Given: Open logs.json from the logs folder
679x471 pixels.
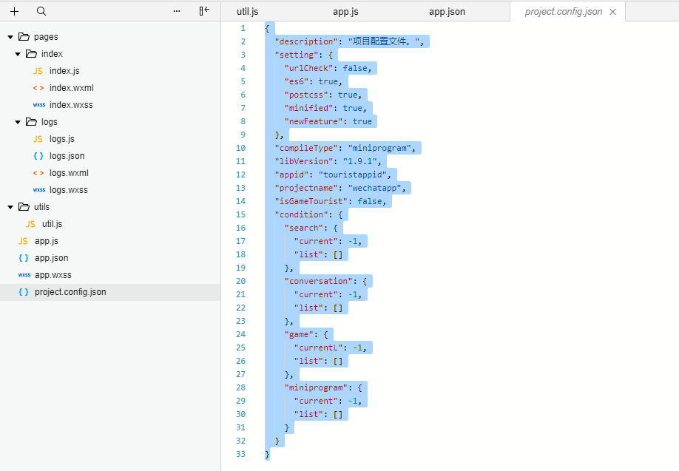Looking at the screenshot, I should [x=67, y=156].
